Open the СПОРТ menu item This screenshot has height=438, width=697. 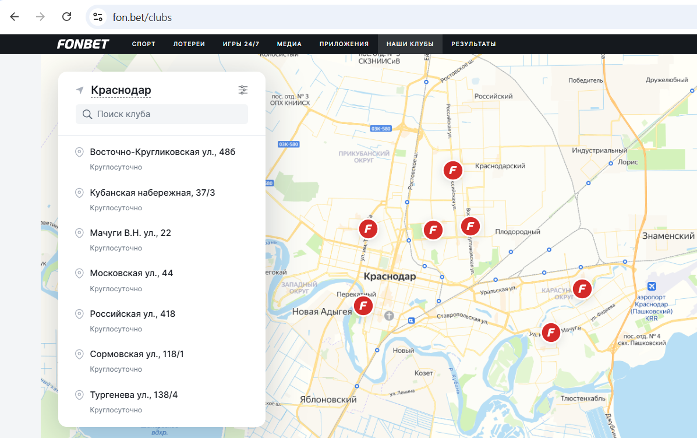[x=144, y=44]
